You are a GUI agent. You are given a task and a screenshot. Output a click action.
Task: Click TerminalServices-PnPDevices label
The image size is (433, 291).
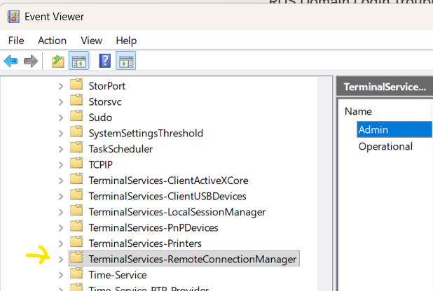pyautogui.click(x=153, y=227)
